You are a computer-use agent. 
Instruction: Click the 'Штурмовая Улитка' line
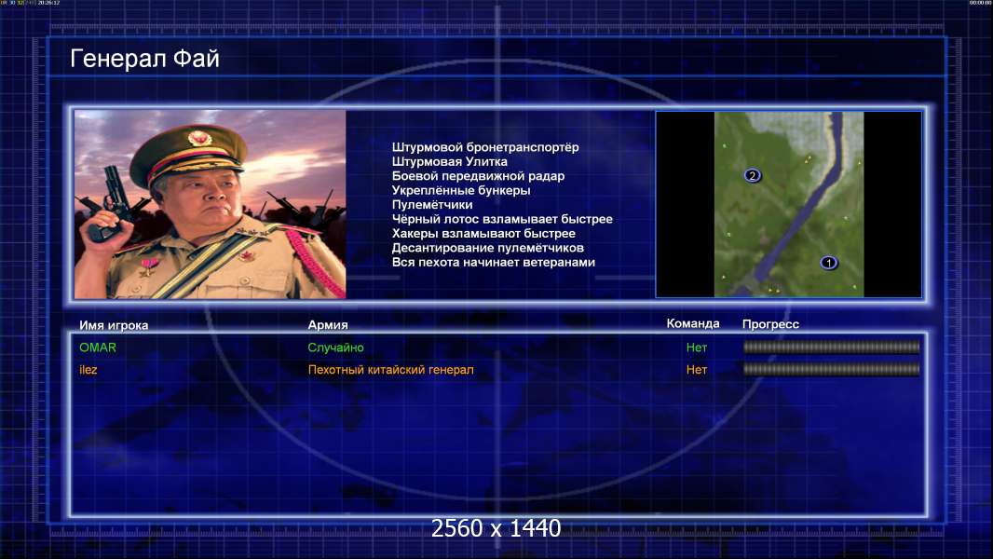click(x=450, y=161)
